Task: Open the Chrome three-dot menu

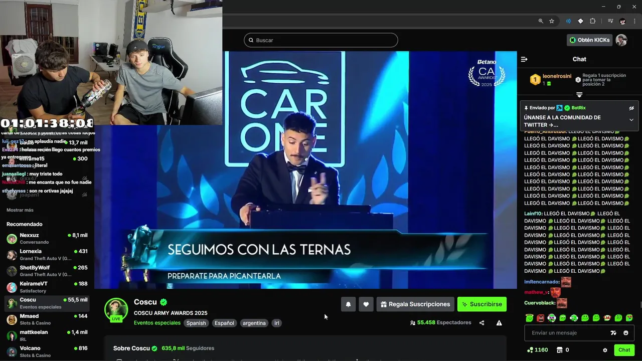Action: 633,21
